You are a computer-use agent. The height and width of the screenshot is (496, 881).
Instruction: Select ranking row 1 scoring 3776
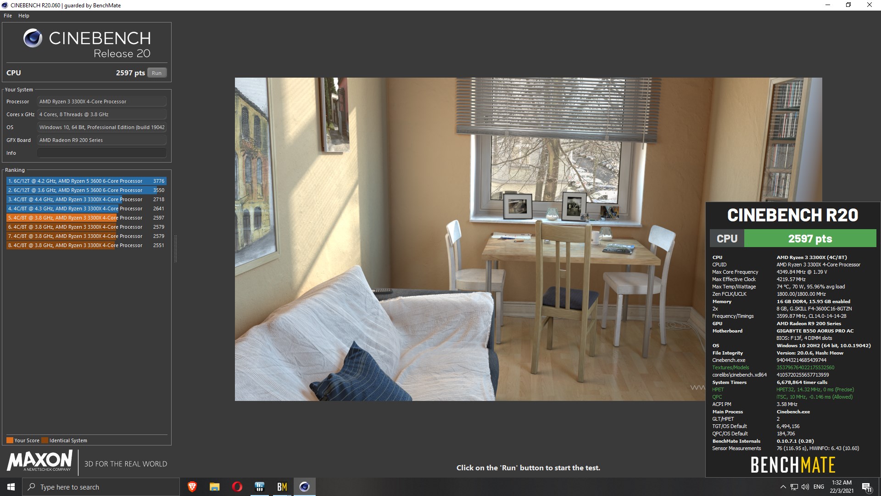[86, 181]
